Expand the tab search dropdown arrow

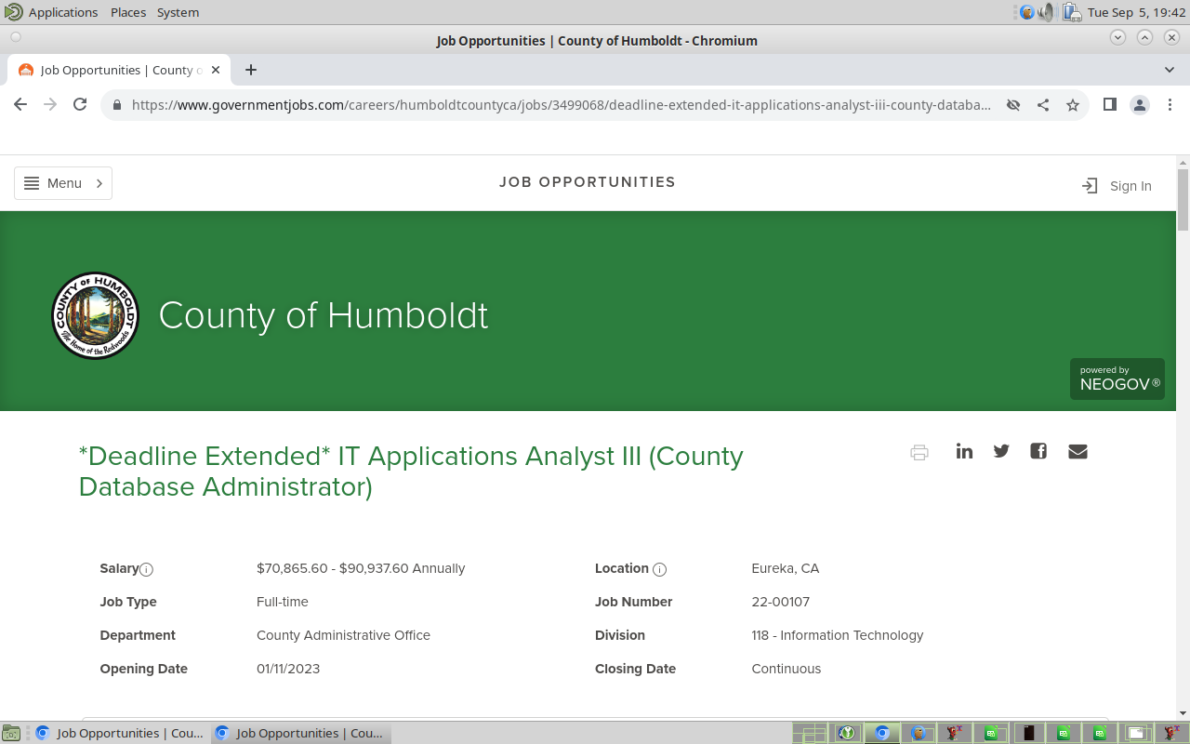click(1170, 70)
